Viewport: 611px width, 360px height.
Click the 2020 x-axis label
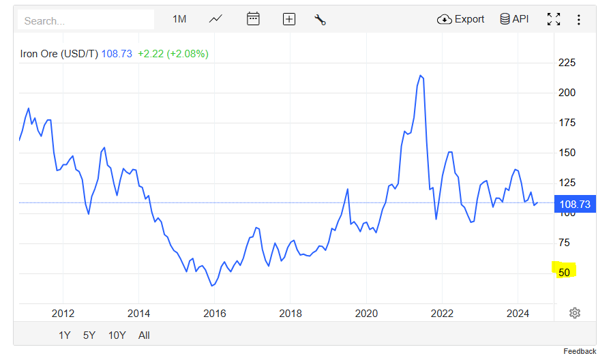366,314
